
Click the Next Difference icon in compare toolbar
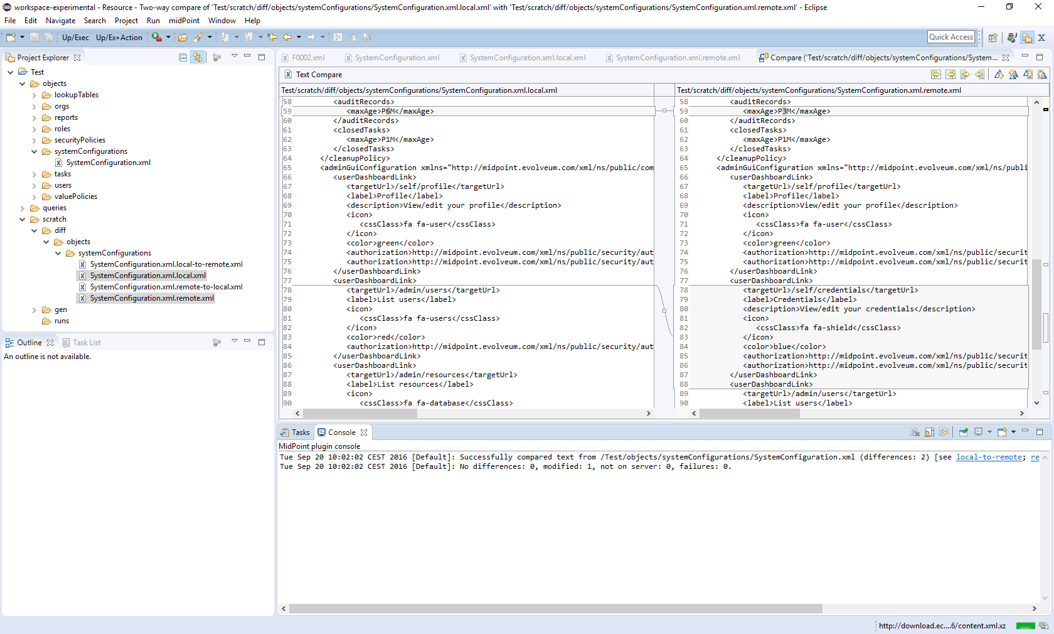[999, 75]
